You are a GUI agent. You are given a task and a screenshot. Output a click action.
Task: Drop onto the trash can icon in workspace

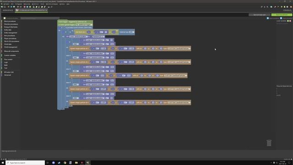click(269, 143)
